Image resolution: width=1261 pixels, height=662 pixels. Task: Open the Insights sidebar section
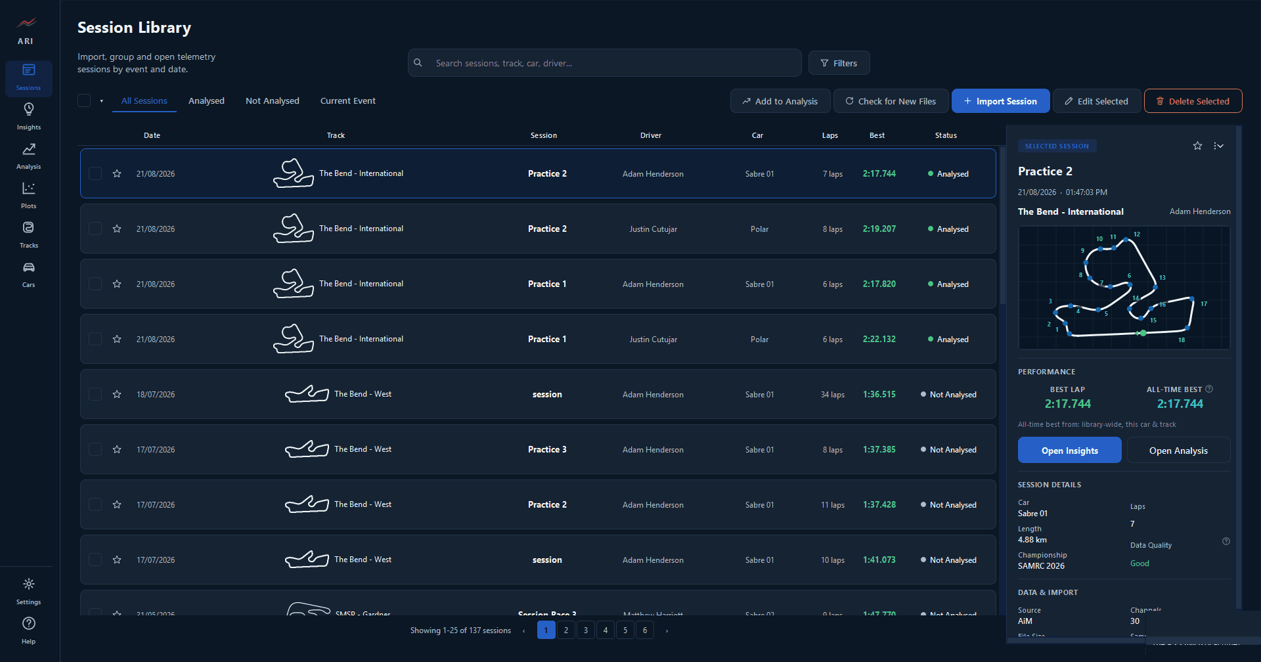[x=29, y=118]
